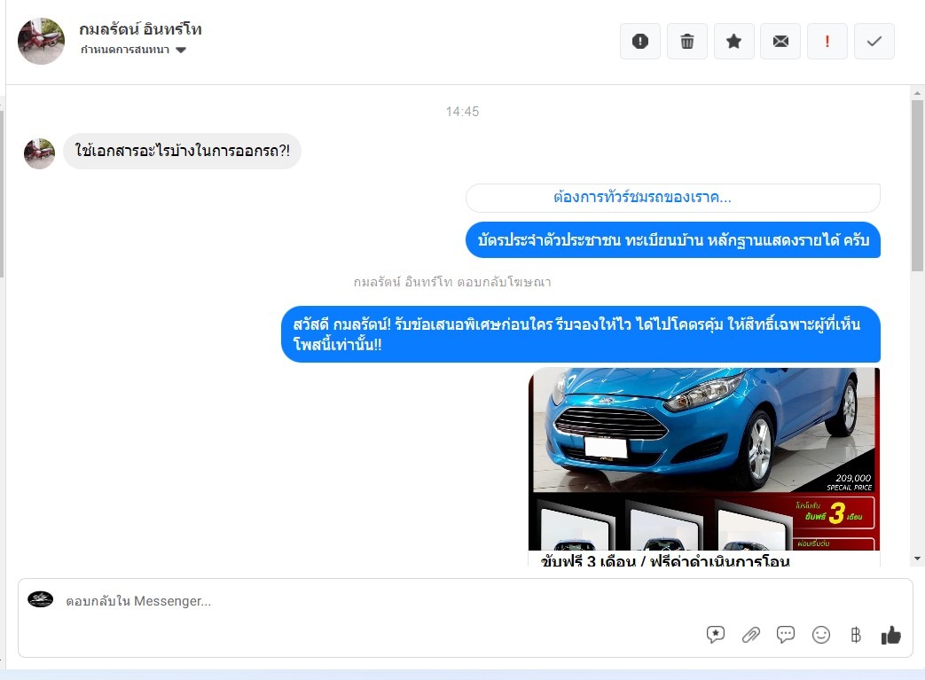
Task: Open quick reply ต้องการทัวร์ชมรถของเรา...
Action: tap(672, 198)
